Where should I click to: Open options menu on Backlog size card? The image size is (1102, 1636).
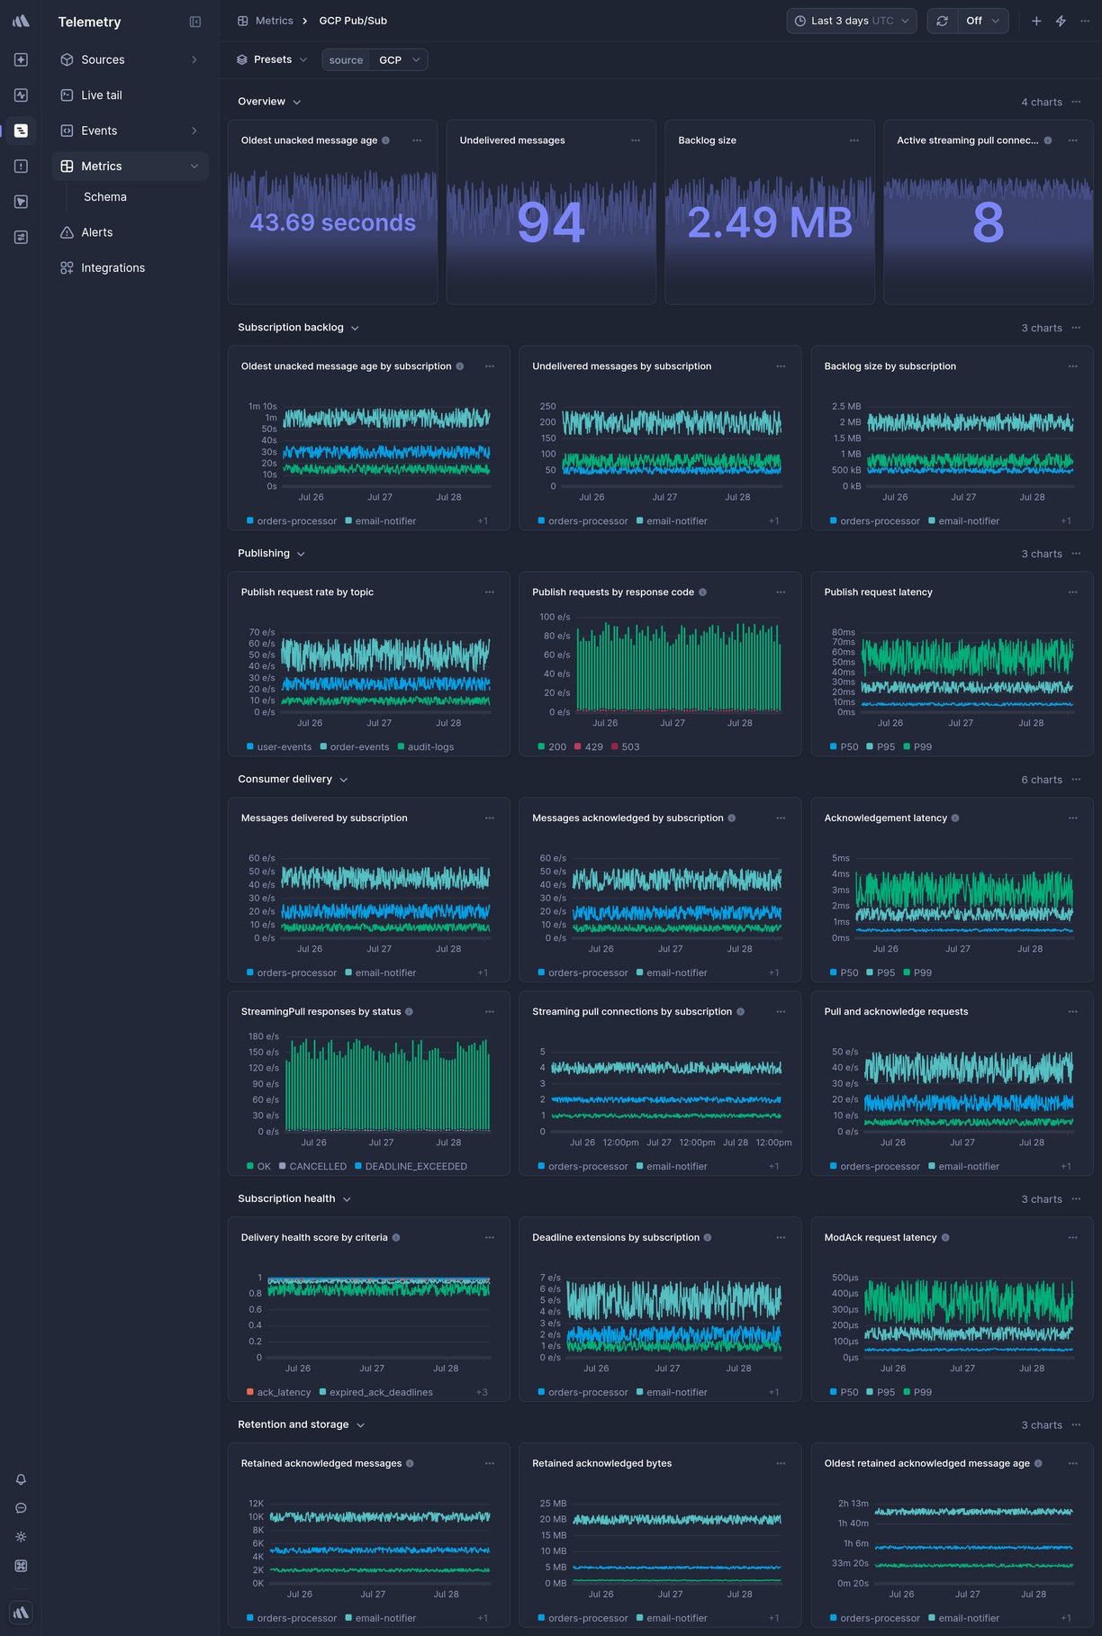854,140
